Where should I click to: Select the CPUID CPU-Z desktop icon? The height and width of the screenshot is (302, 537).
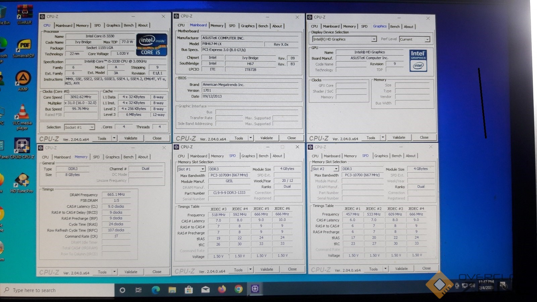[x=22, y=149]
